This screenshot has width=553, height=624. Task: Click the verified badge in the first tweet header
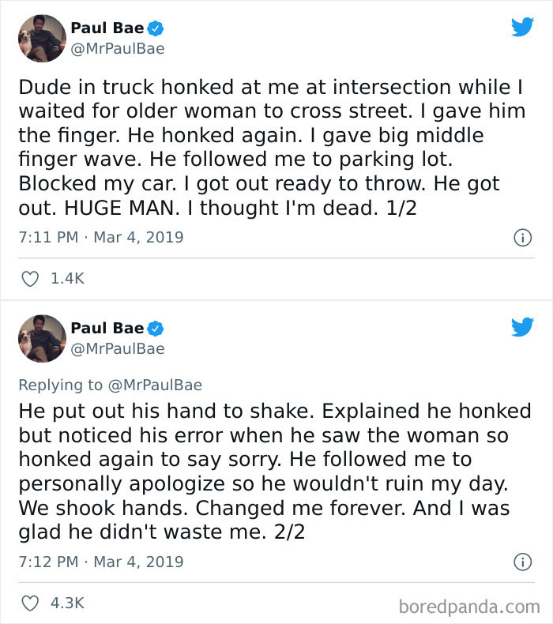tap(156, 28)
